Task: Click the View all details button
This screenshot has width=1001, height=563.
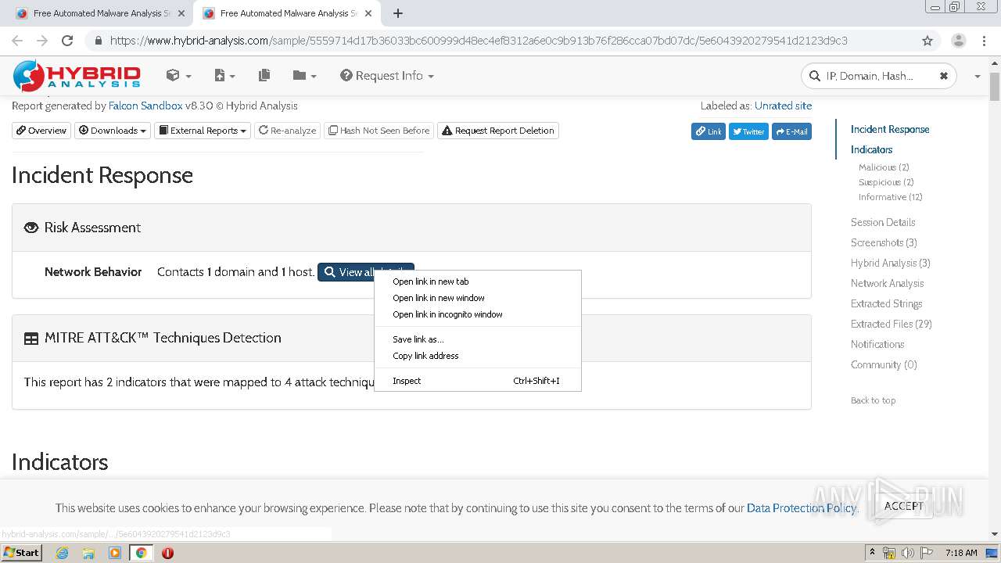Action: [365, 272]
